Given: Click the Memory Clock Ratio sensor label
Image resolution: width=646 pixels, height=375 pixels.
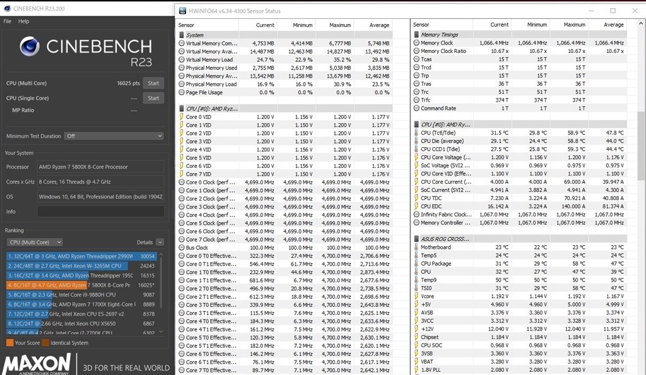Looking at the screenshot, I should (443, 51).
